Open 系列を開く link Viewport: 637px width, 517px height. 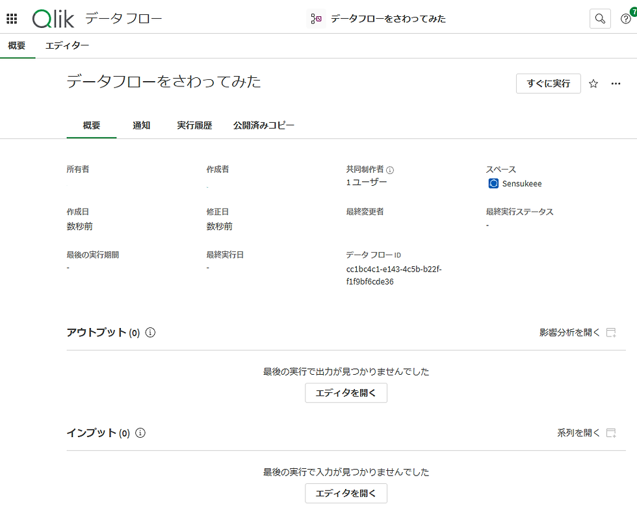(578, 433)
